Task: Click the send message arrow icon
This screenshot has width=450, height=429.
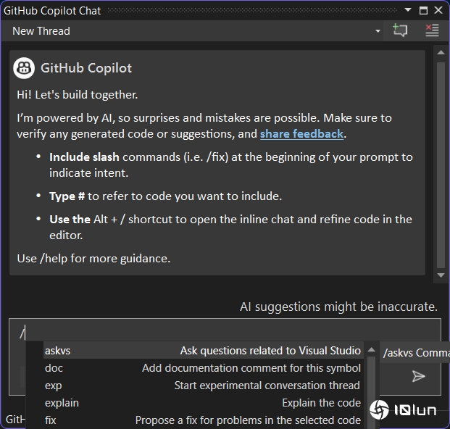Action: 418,376
